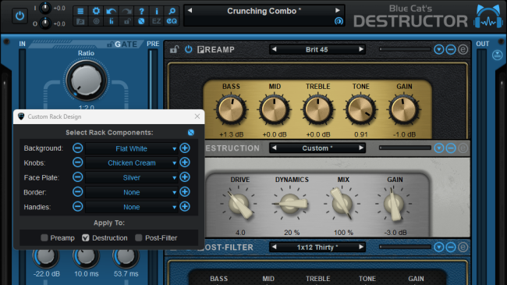The height and width of the screenshot is (285, 507).
Task: Open the settings gear icon
Action: (96, 11)
